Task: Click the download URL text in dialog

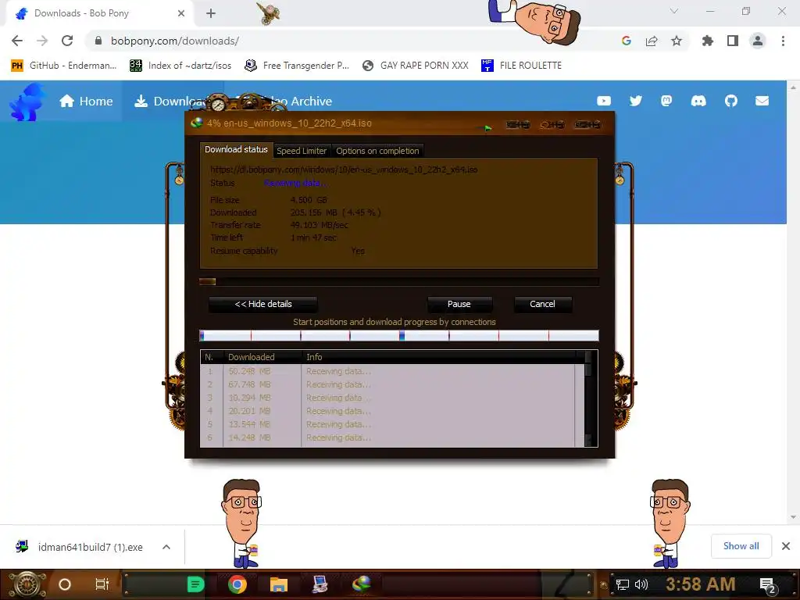Action: pyautogui.click(x=344, y=170)
